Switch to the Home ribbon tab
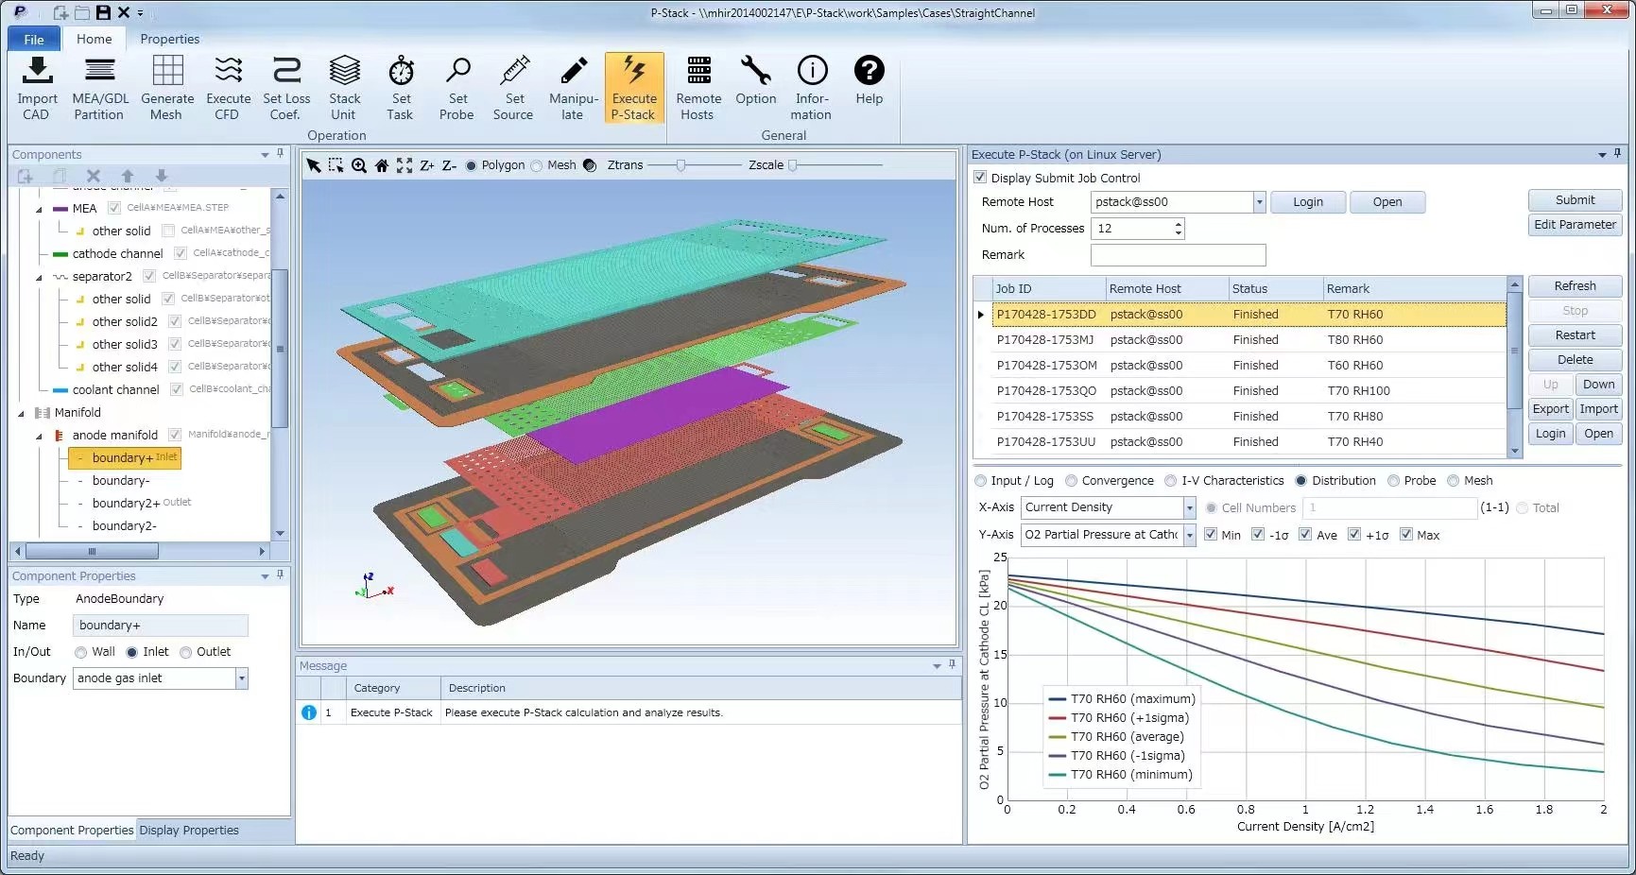Viewport: 1636px width, 875px height. (95, 39)
